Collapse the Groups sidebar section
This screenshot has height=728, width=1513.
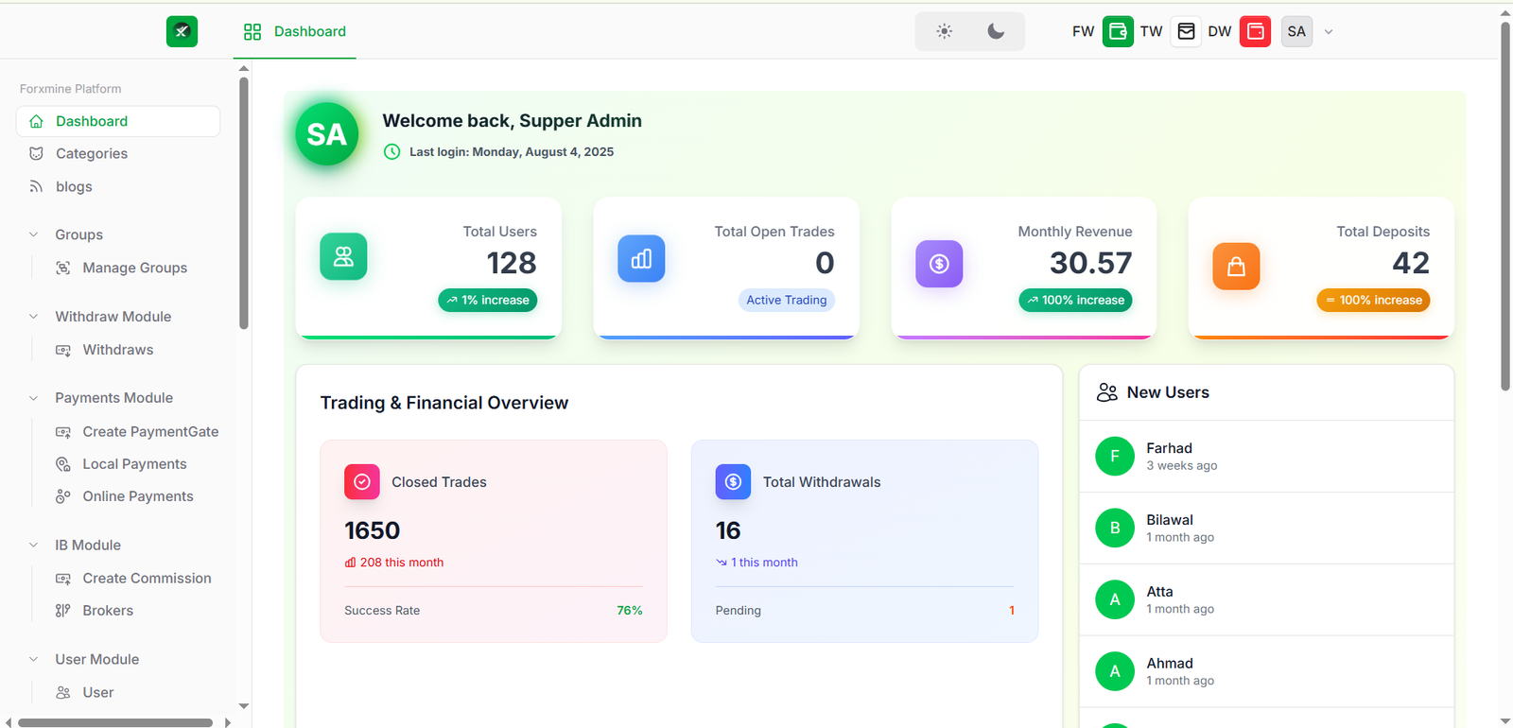pos(34,234)
